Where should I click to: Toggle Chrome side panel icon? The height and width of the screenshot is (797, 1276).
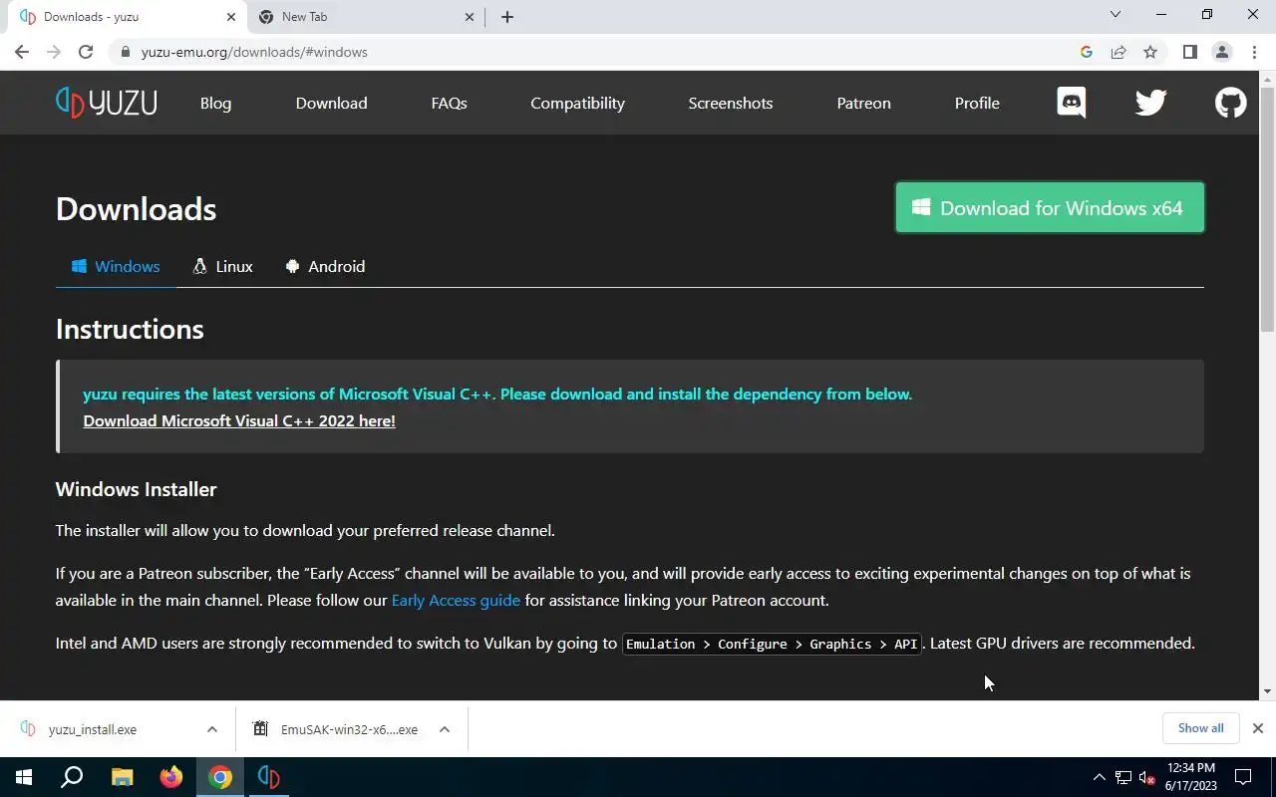point(1189,52)
